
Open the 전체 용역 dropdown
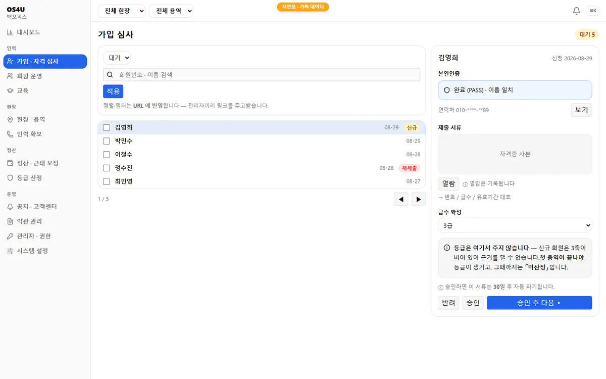pos(171,11)
